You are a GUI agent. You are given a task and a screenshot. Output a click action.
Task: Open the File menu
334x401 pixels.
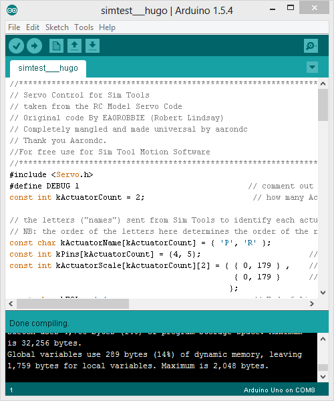tap(14, 27)
